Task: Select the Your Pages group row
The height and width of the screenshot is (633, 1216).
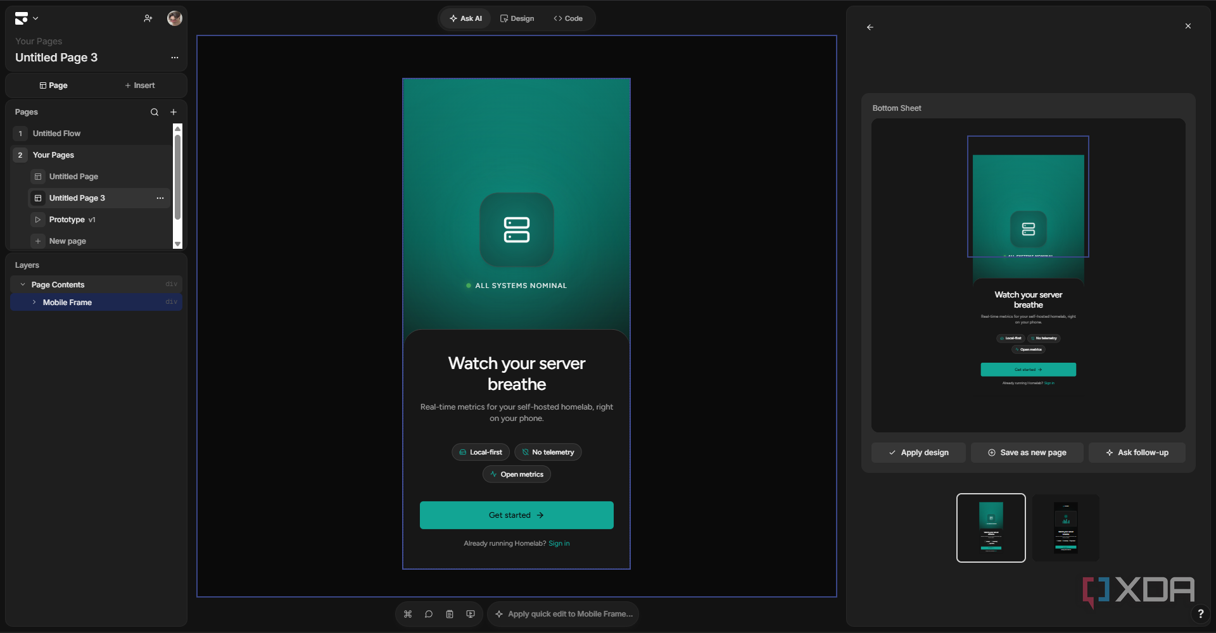Action: click(91, 155)
